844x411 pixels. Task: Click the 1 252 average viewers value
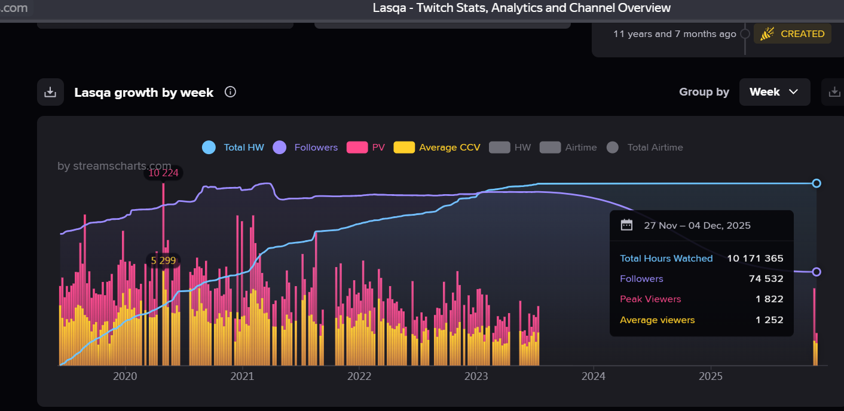tap(769, 320)
